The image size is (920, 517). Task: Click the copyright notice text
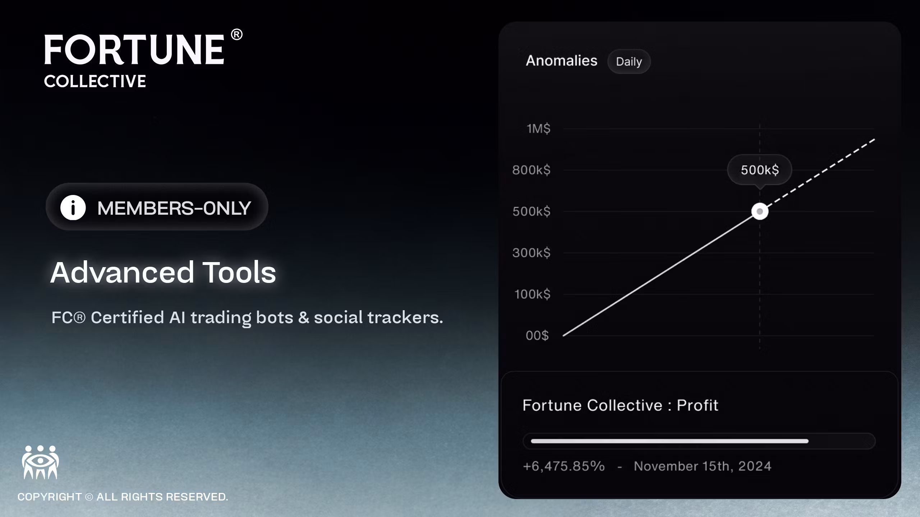coord(123,497)
